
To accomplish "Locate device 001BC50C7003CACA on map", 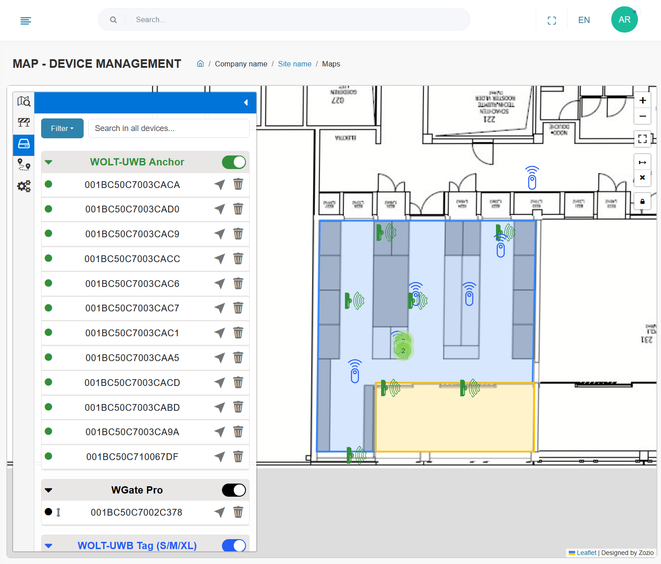I will 220,184.
